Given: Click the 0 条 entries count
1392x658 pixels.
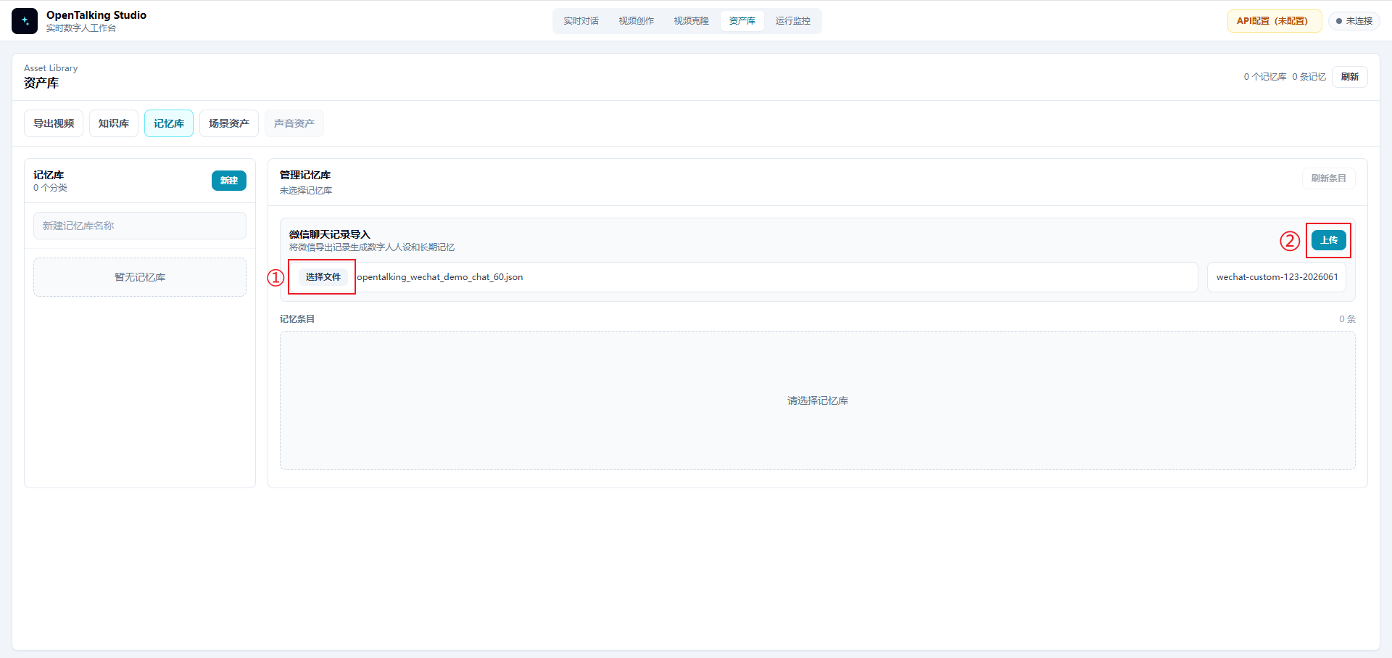Looking at the screenshot, I should [x=1347, y=319].
